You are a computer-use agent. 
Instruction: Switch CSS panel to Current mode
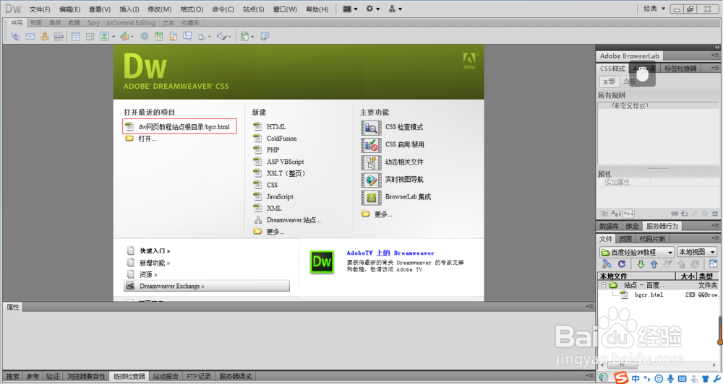[x=630, y=82]
